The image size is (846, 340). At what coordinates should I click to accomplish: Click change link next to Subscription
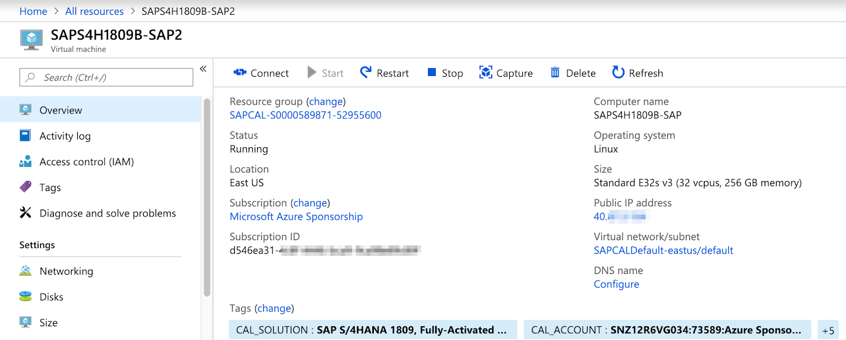pos(310,203)
